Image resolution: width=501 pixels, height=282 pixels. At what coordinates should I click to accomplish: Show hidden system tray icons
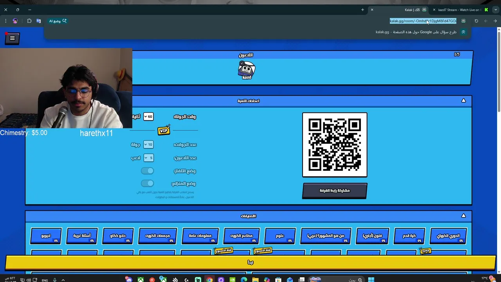tap(63, 280)
